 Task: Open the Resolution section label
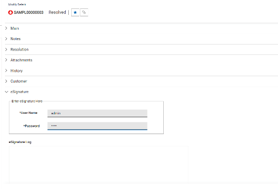[x=19, y=49]
